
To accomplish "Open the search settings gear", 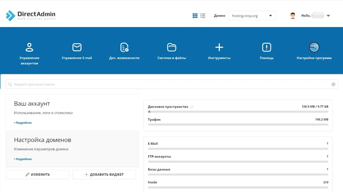I will (x=333, y=84).
